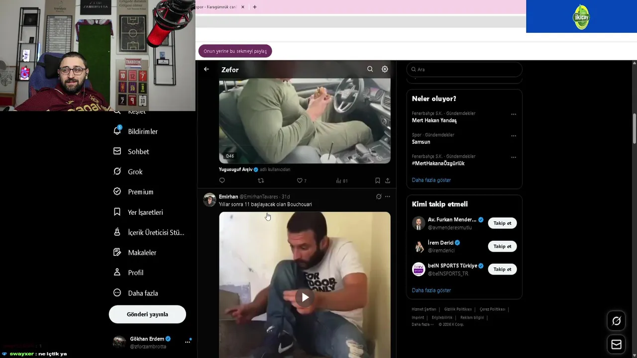Open the floating messages envelope button

[616, 345]
